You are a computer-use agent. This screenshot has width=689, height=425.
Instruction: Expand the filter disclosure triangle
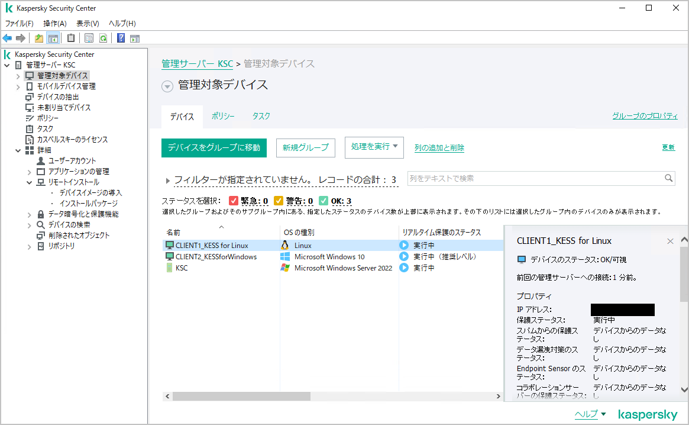click(167, 181)
